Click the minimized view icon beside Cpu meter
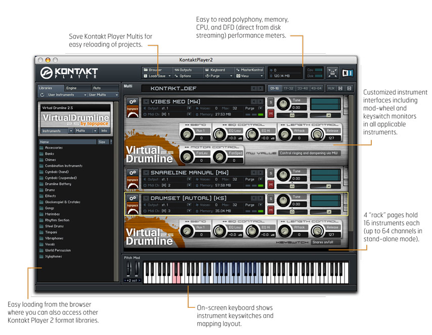The width and height of the screenshot is (432, 335). coord(332,73)
